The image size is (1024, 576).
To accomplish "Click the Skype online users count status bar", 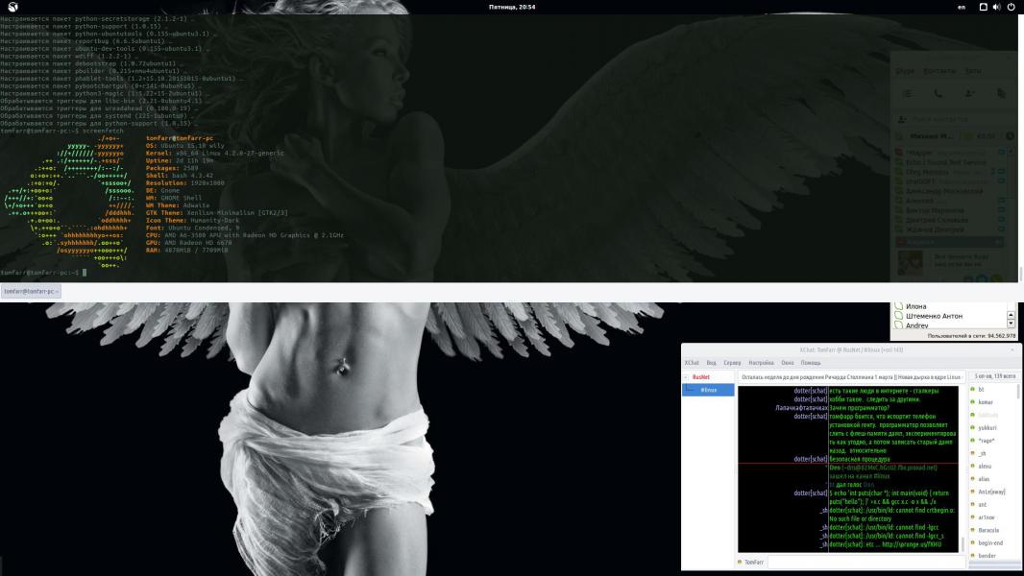I will coord(972,335).
